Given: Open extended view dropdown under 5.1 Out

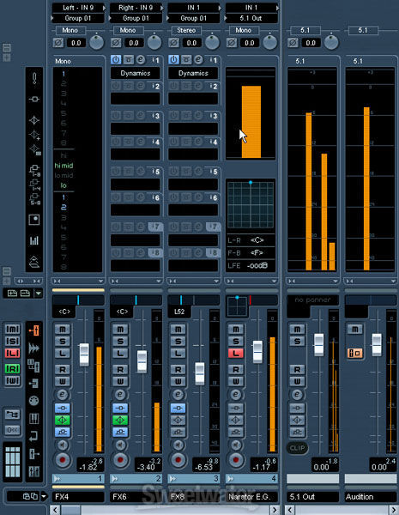Looking at the screenshot, I should tap(336, 282).
